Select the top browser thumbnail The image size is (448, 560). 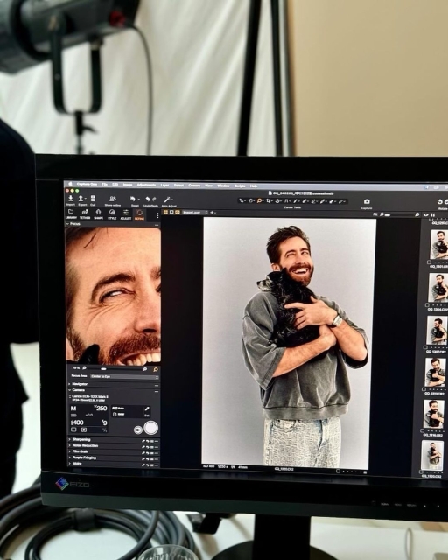[x=439, y=244]
